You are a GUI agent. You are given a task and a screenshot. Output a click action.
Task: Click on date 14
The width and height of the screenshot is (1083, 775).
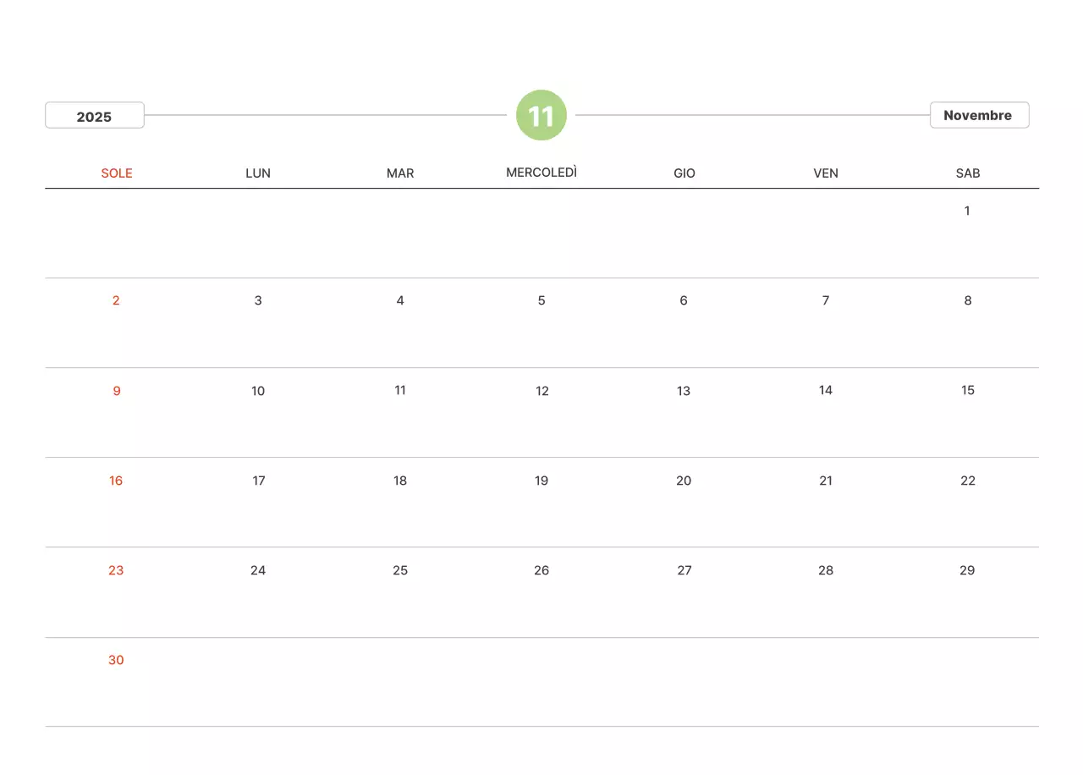click(826, 390)
